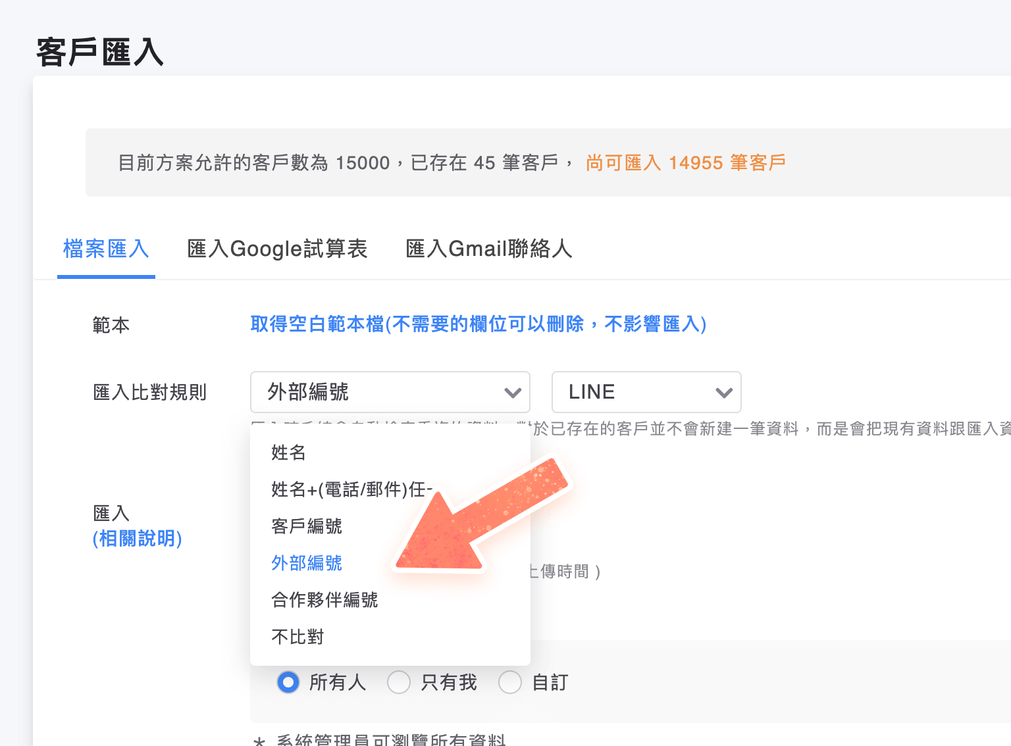
Task: Switch to the 匯入Google試算表 tab
Action: click(276, 249)
